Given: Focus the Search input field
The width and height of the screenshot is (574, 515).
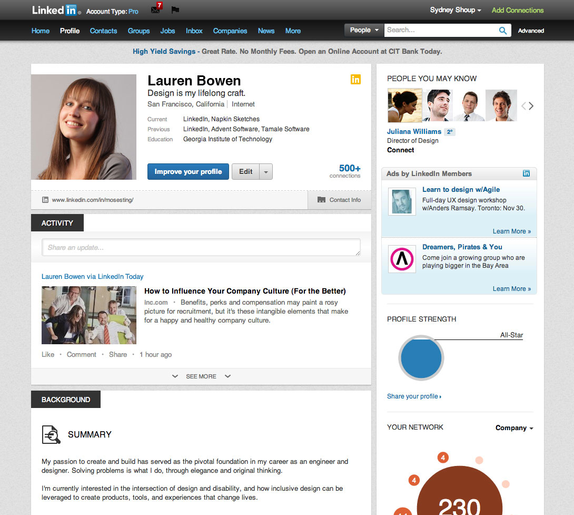Looking at the screenshot, I should tap(441, 30).
